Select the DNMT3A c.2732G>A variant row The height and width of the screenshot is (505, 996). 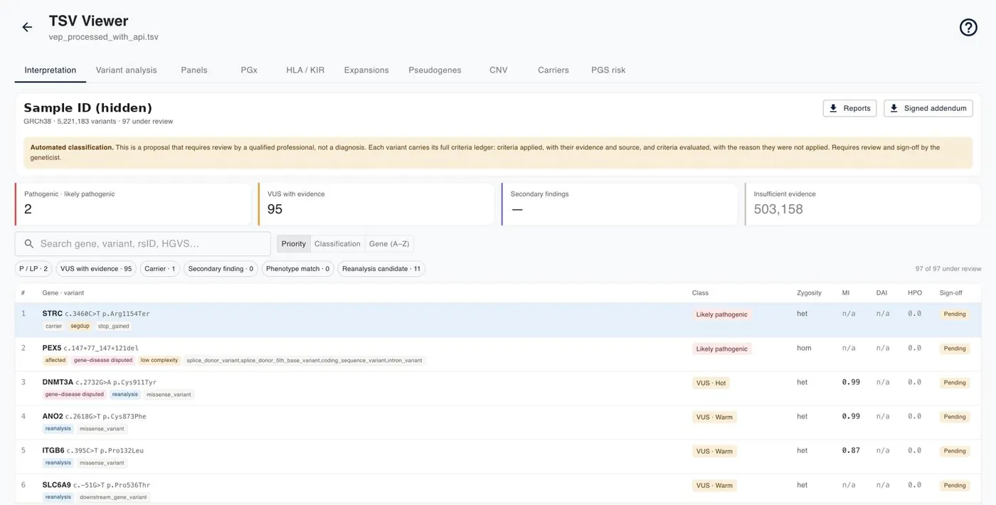coord(498,388)
